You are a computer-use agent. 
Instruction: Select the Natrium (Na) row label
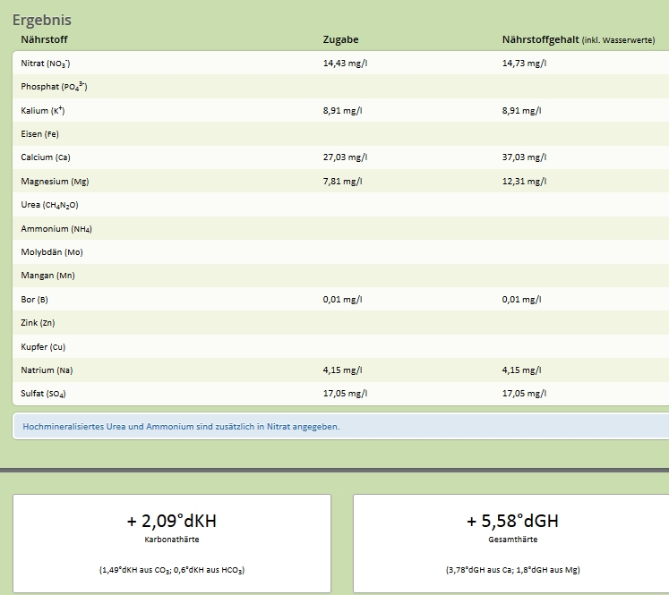point(47,370)
